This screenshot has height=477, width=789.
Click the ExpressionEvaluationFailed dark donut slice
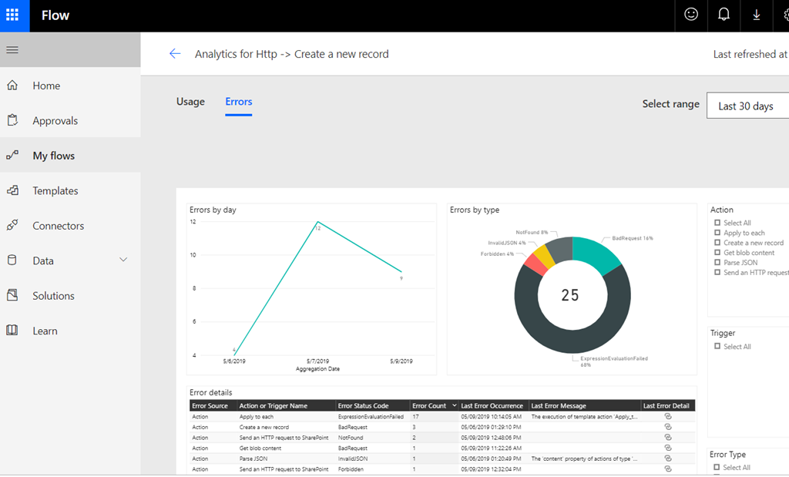572,342
